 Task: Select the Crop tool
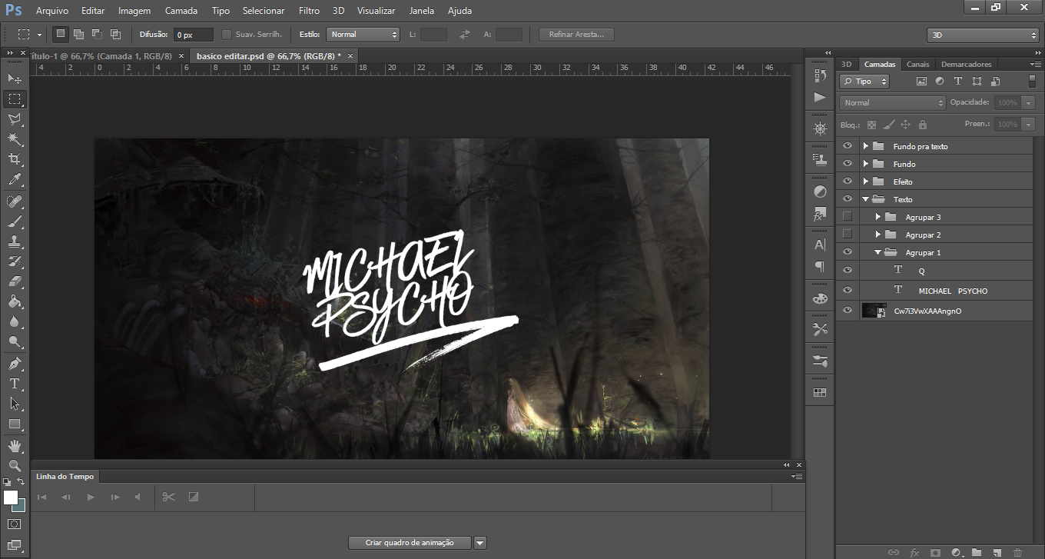coord(15,159)
